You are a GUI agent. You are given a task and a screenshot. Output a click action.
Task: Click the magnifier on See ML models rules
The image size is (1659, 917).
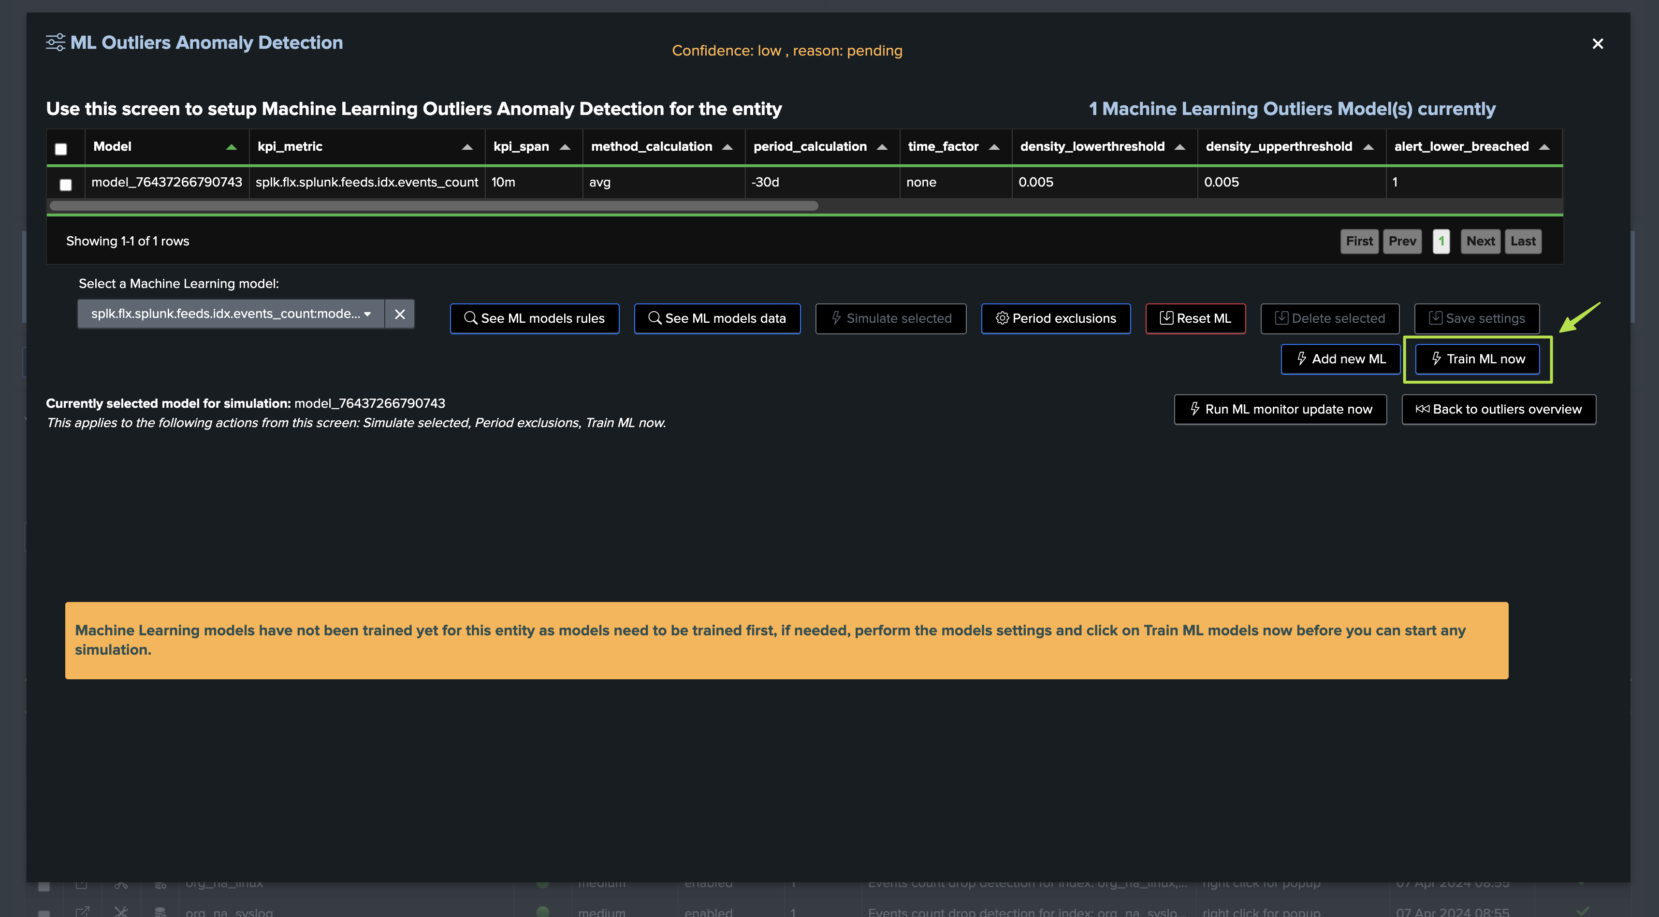coord(470,318)
